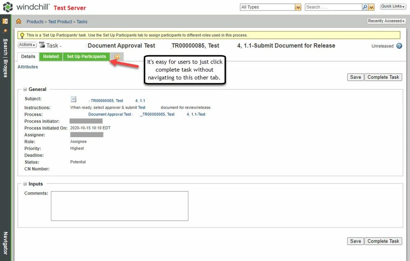410x261 pixels.
Task: Open the search history arrow beside the magnifier
Action: (x=371, y=7)
